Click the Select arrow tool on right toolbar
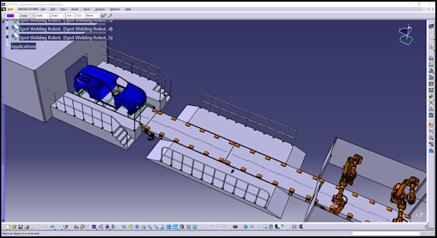This screenshot has height=238, width=437. (431, 37)
